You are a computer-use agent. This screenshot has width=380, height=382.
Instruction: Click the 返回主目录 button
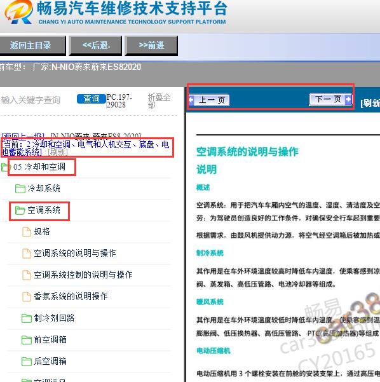32,46
